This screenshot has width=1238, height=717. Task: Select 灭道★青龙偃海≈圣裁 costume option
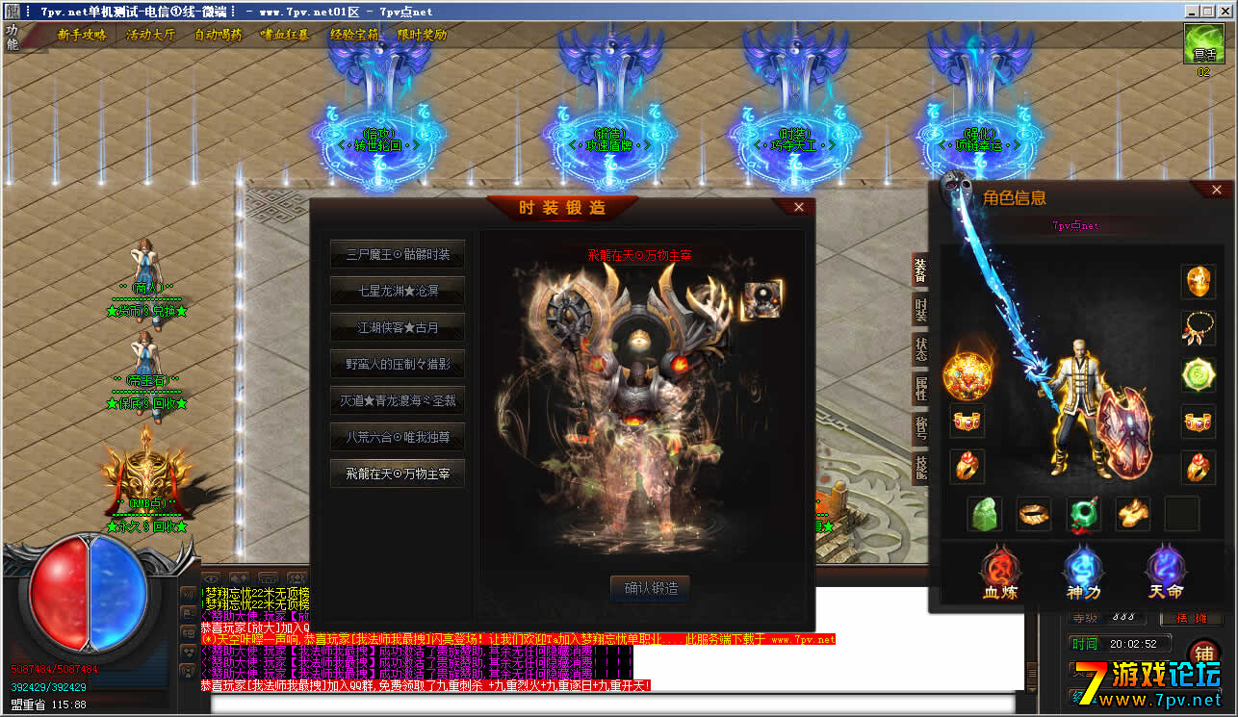coord(398,400)
